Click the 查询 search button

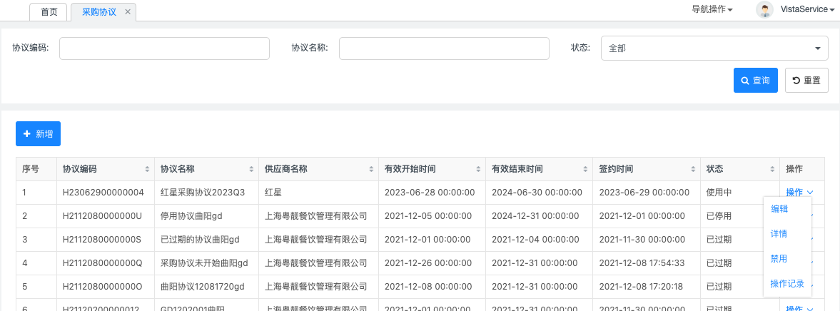click(x=755, y=81)
